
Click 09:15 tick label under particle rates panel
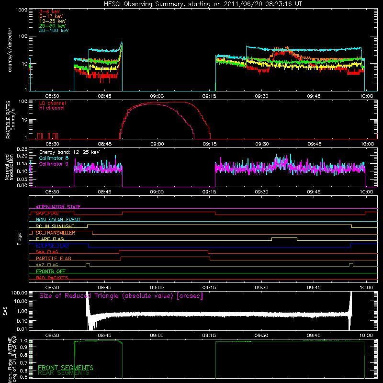coord(210,144)
